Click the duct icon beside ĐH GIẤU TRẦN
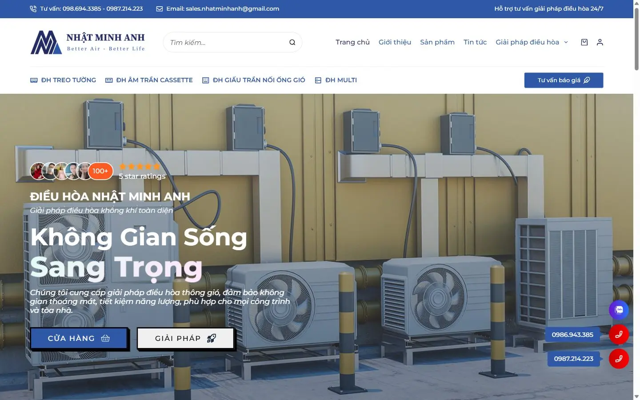Screen dimensions: 640x400 tap(205, 80)
